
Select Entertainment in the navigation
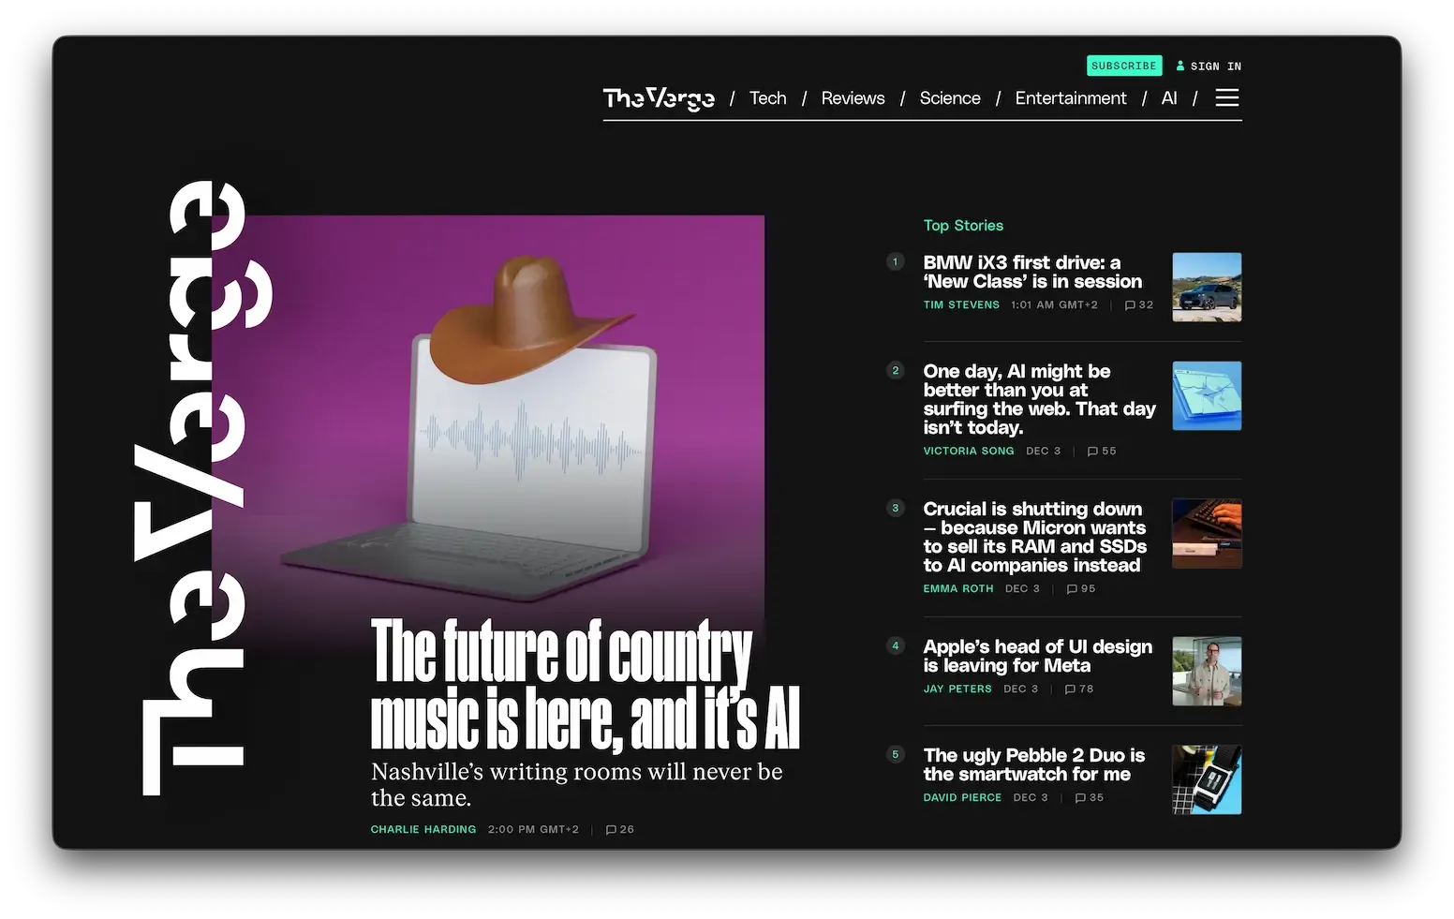pyautogui.click(x=1070, y=98)
